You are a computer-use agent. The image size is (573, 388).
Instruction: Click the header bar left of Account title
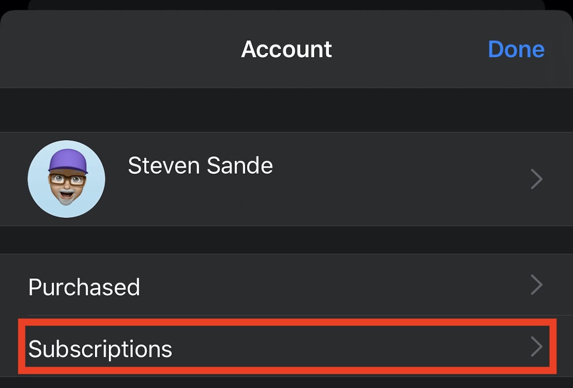coord(112,49)
